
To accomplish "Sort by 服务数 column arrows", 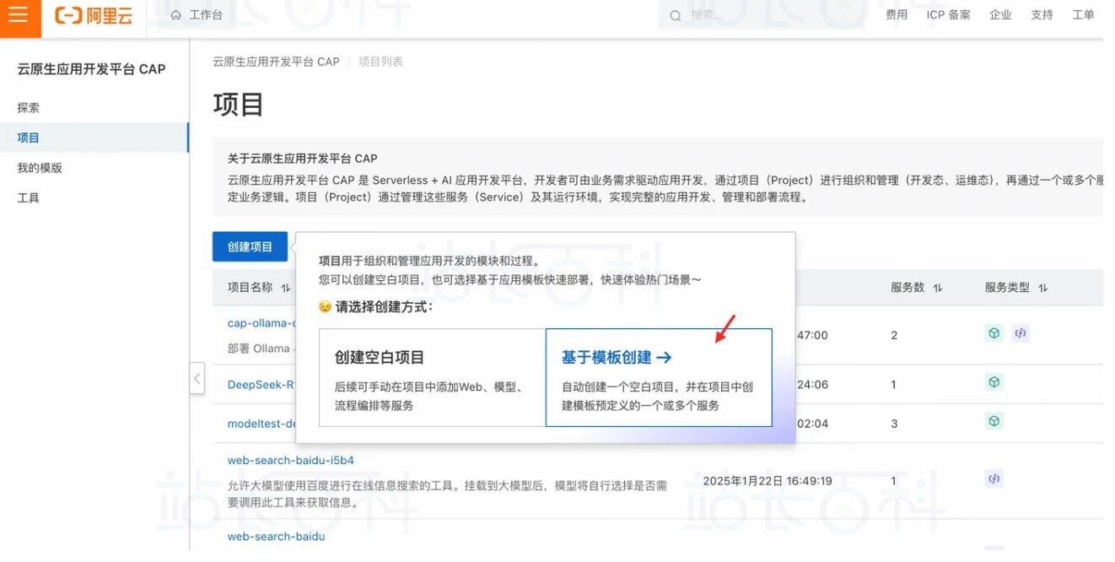I will [938, 288].
